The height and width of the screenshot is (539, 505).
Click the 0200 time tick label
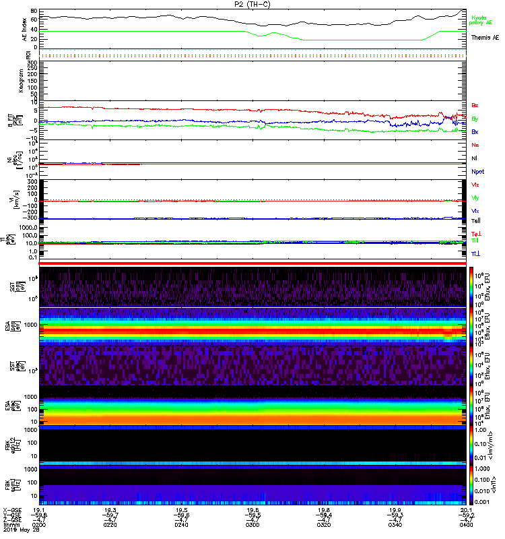point(39,525)
